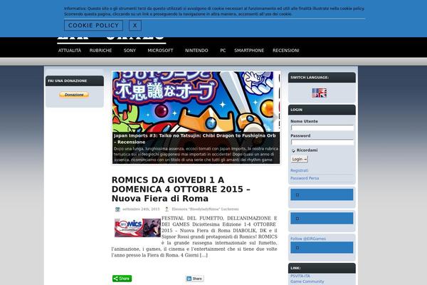The width and height of the screenshot is (427, 285).
Task: Focus the Nome Utente field
Action: (322, 128)
